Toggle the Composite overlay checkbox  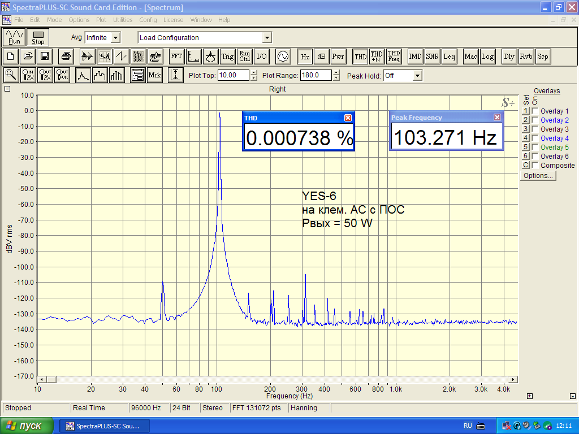(x=535, y=166)
